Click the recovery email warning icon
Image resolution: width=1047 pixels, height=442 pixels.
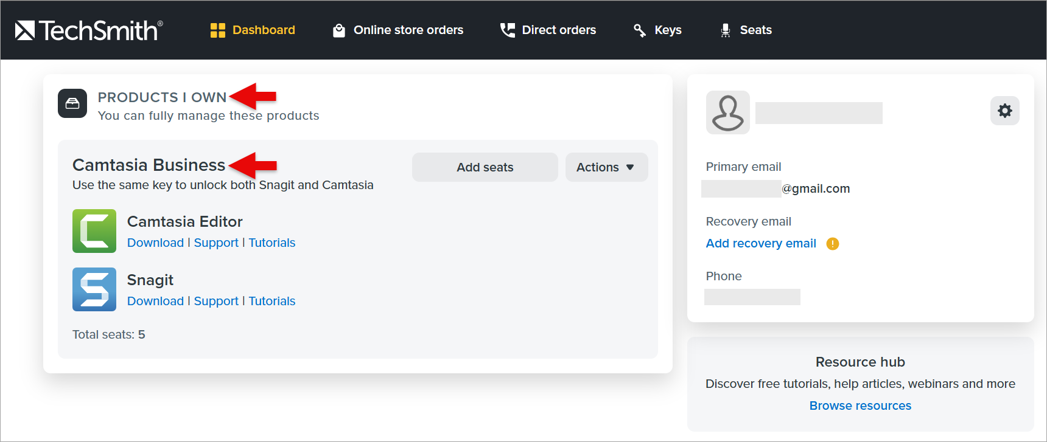click(833, 244)
